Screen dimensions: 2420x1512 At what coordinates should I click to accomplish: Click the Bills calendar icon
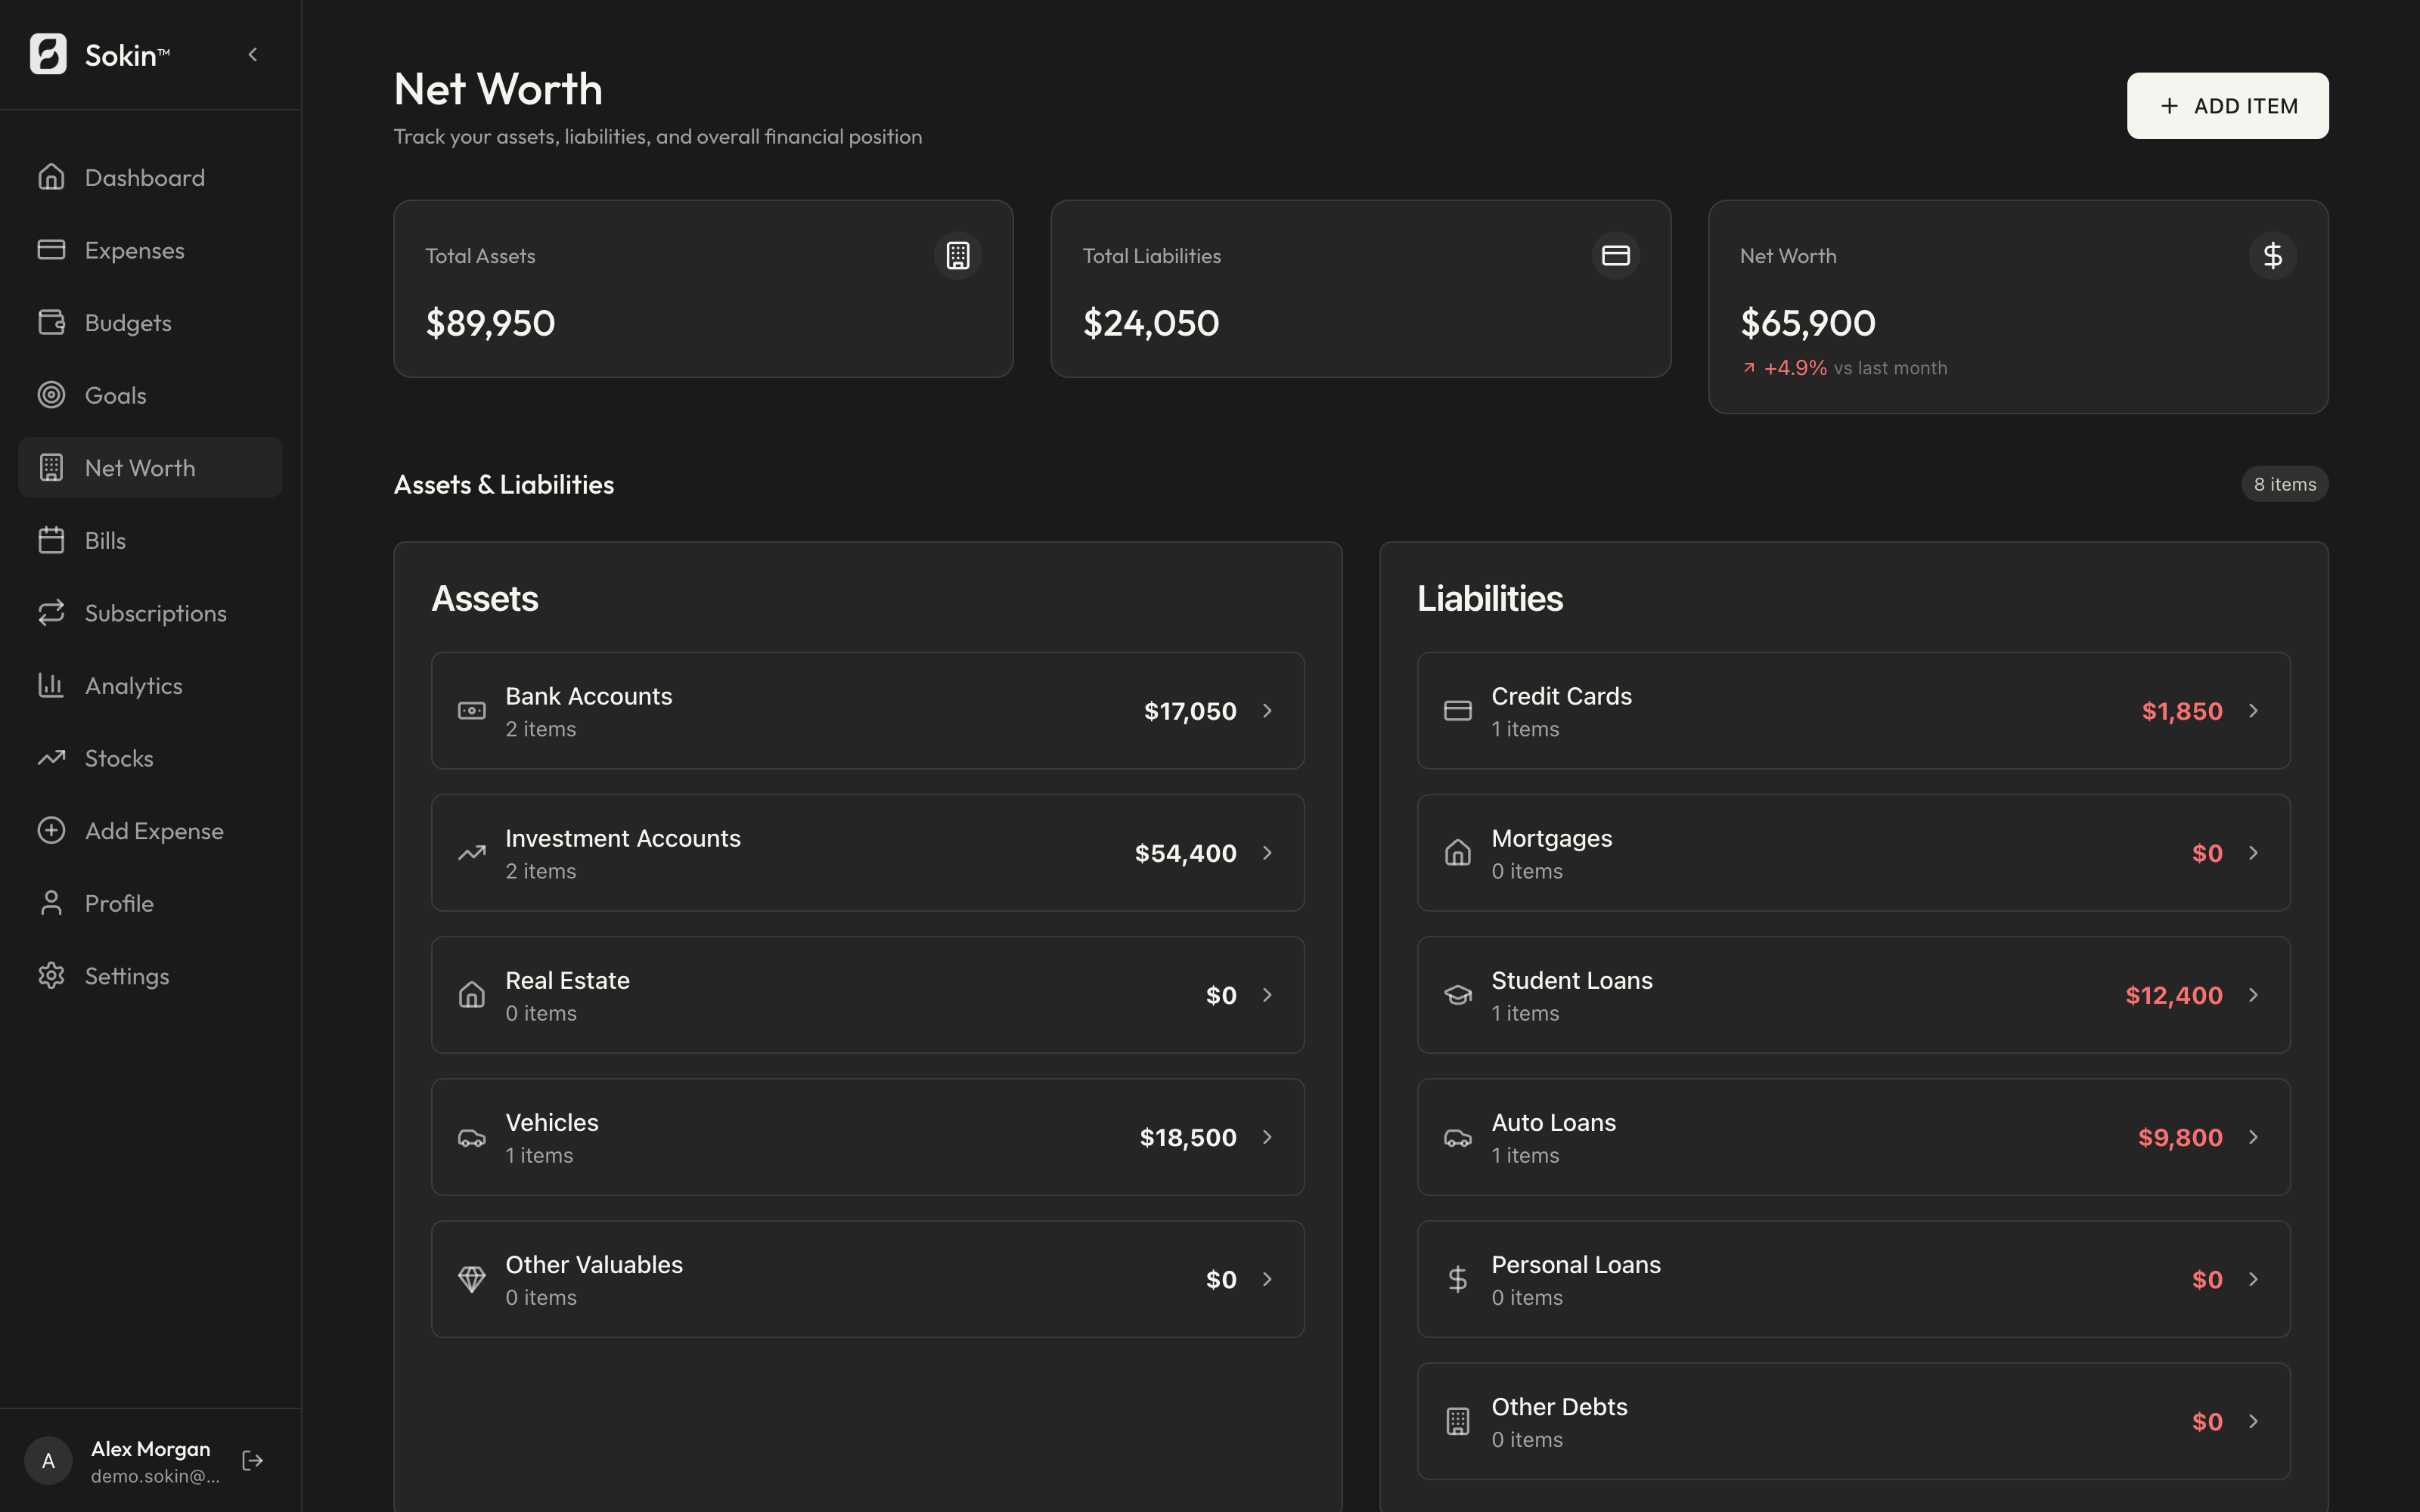(x=51, y=540)
